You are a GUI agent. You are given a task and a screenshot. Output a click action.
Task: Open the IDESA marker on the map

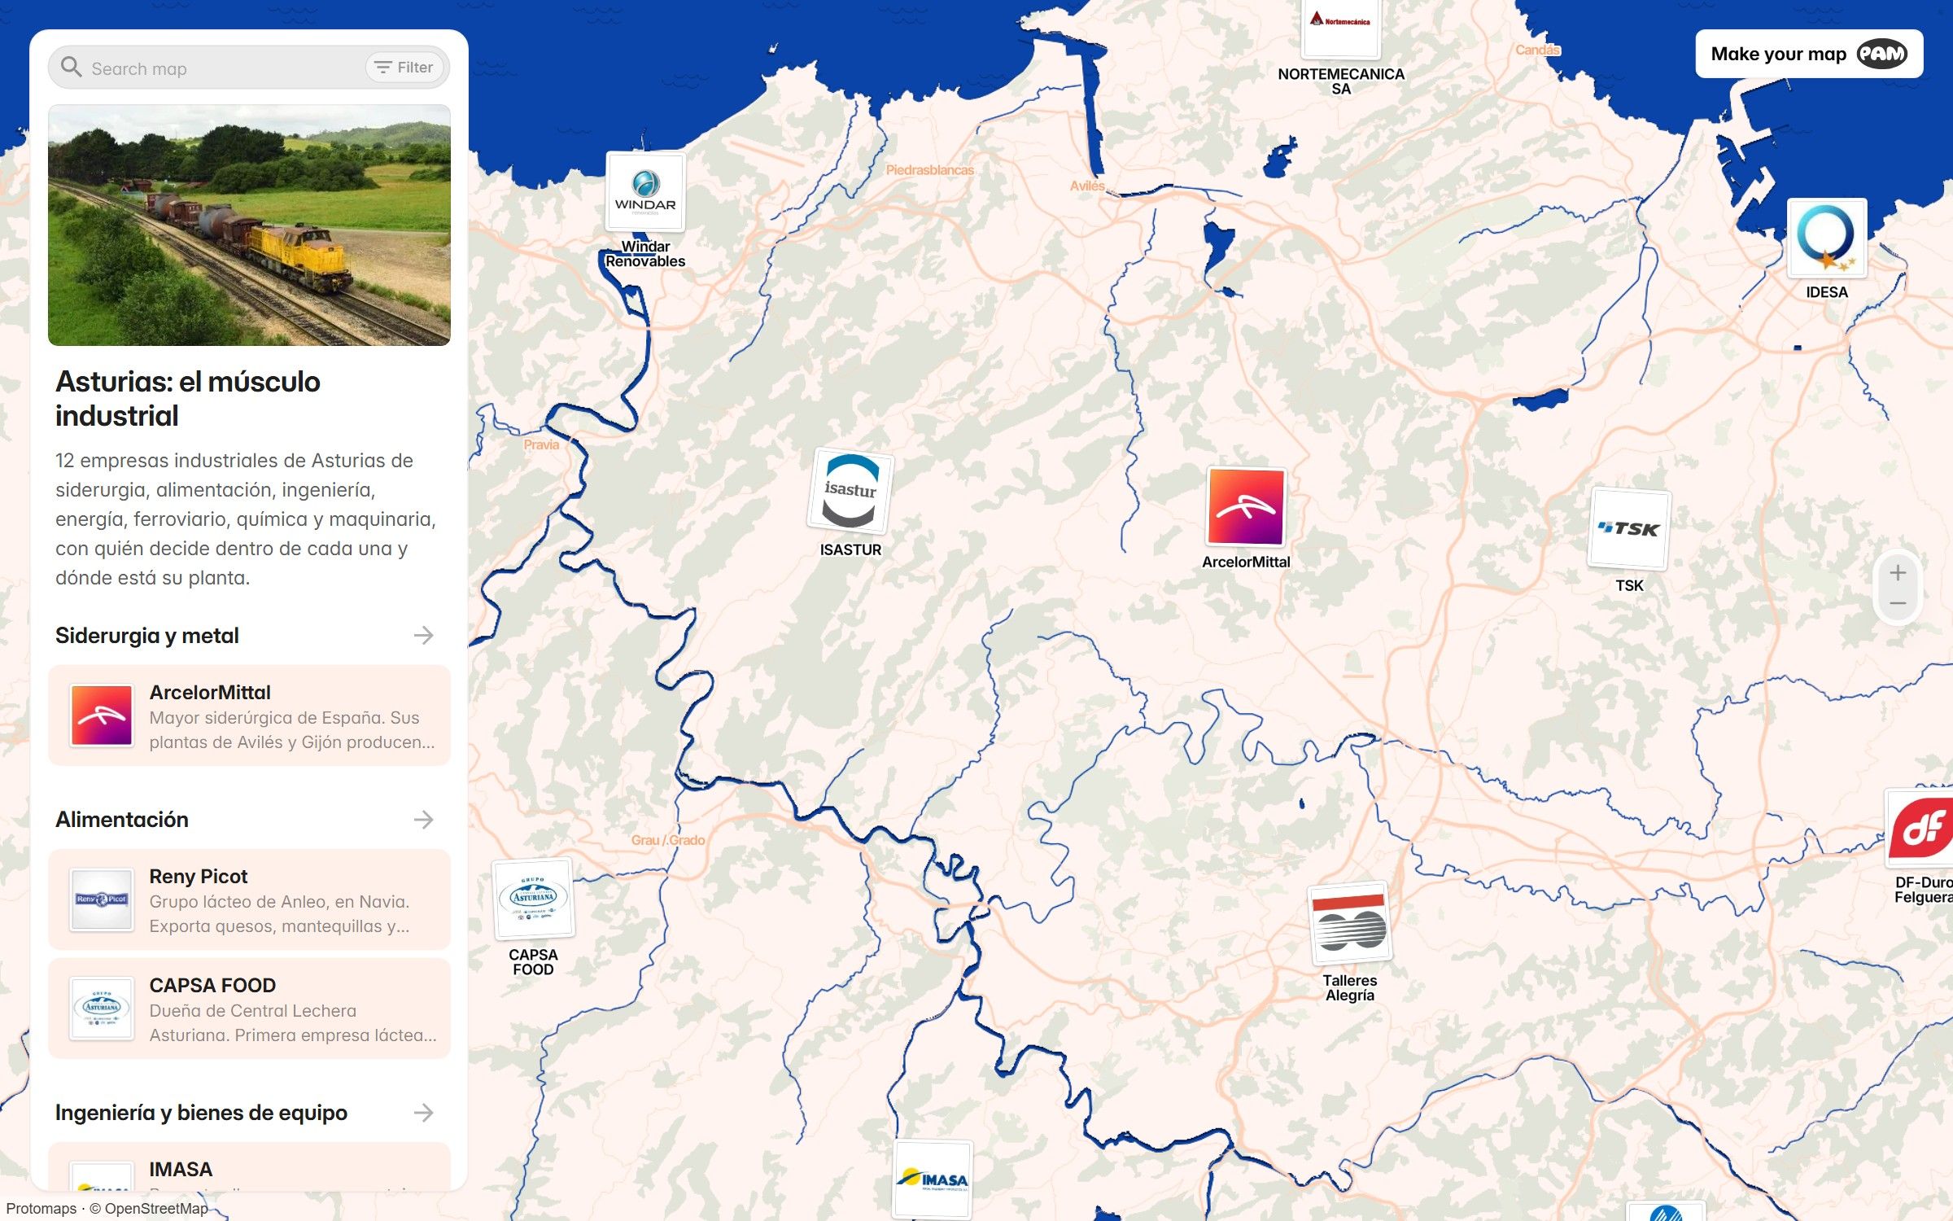pyautogui.click(x=1827, y=238)
